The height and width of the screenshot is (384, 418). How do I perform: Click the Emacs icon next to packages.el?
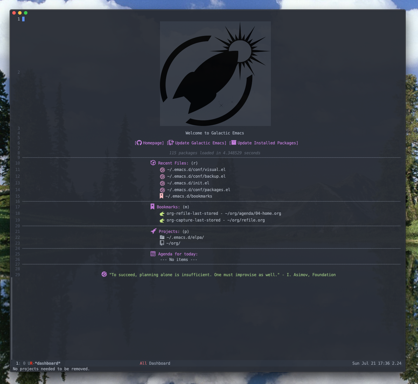[162, 190]
